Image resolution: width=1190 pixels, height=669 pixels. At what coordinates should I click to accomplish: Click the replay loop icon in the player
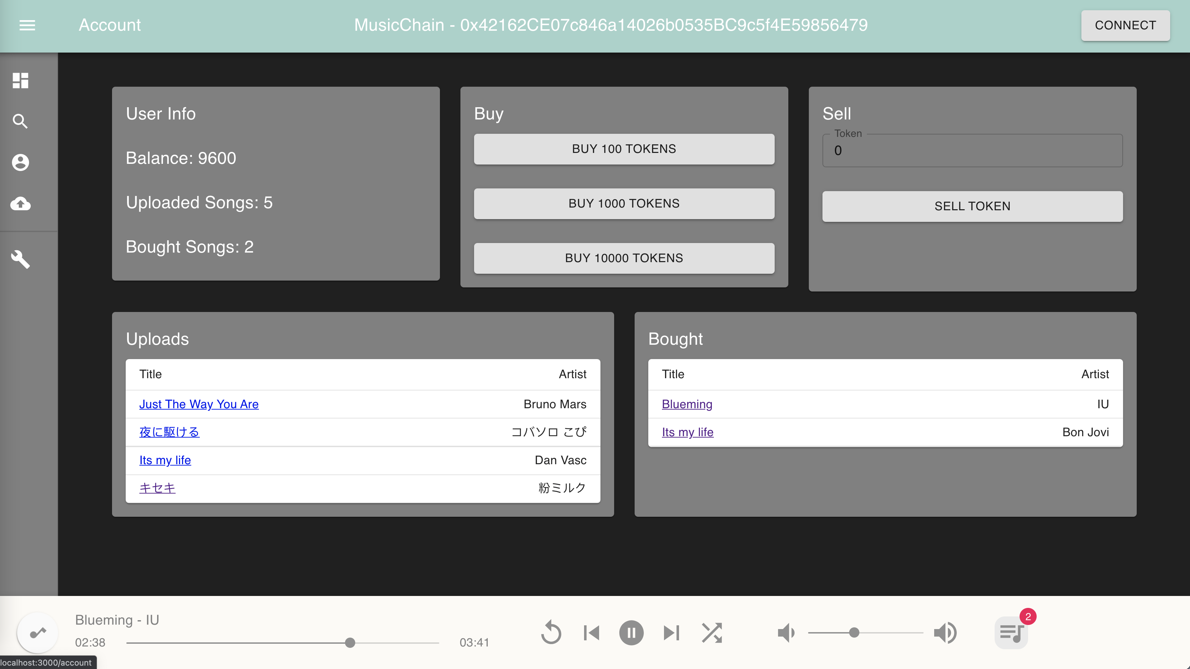tap(551, 632)
